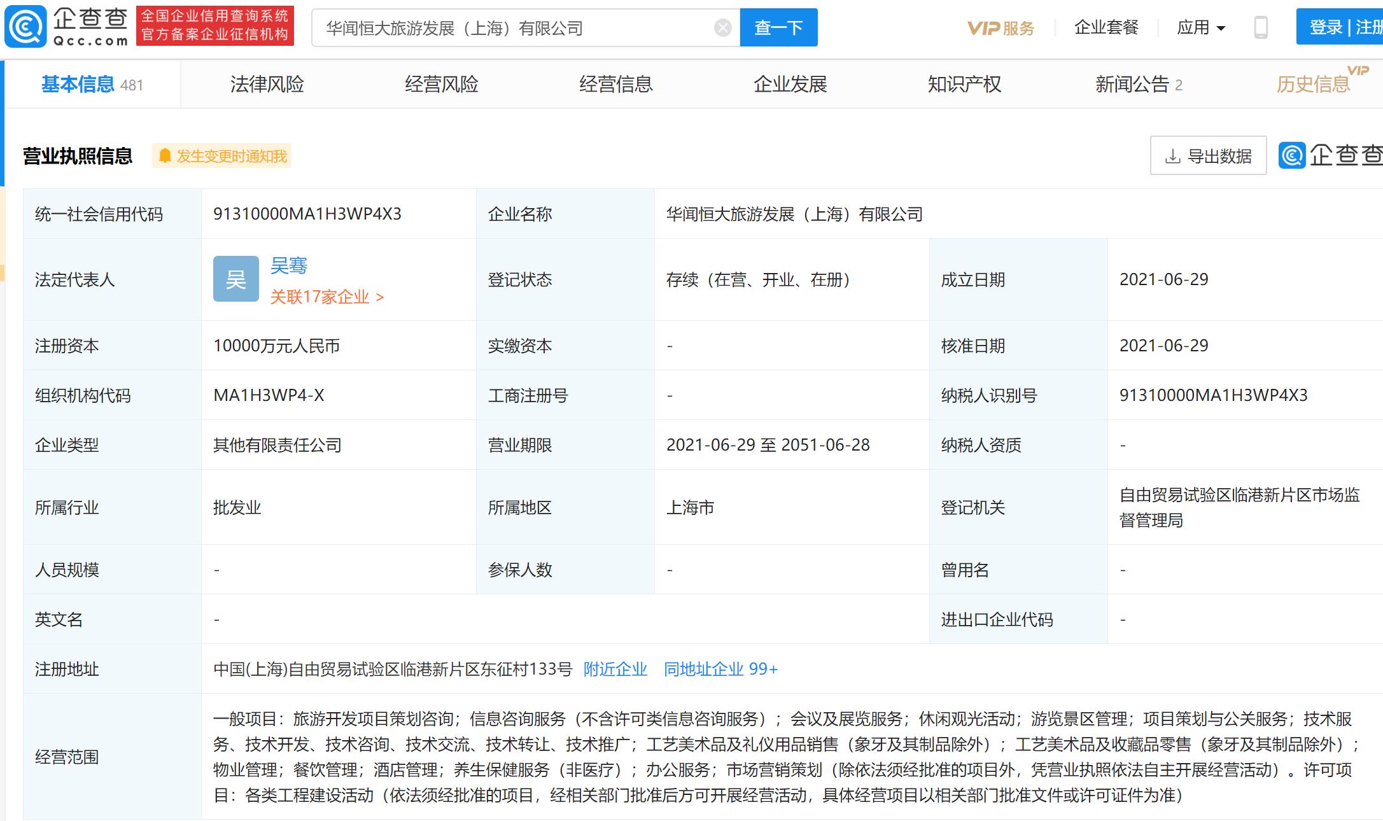Screen dimensions: 1383x821
Task: Expand the 应用 dropdown menu
Action: tap(1201, 27)
